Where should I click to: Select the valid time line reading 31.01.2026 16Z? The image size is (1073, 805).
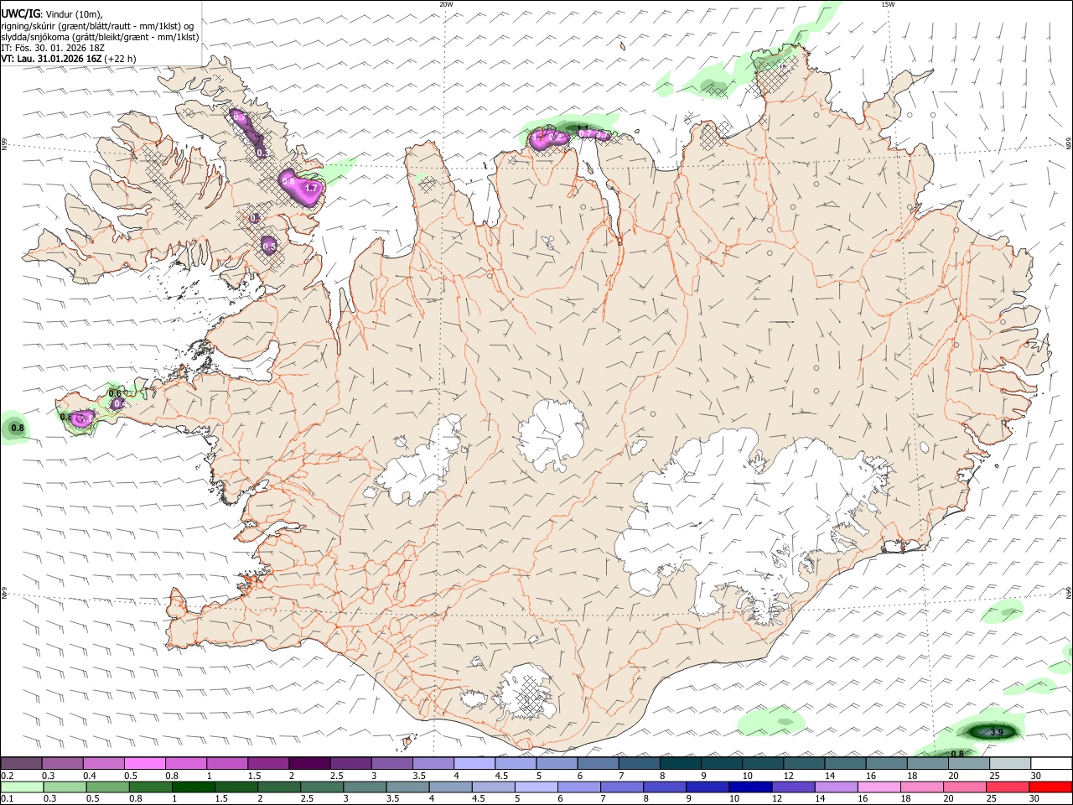68,59
